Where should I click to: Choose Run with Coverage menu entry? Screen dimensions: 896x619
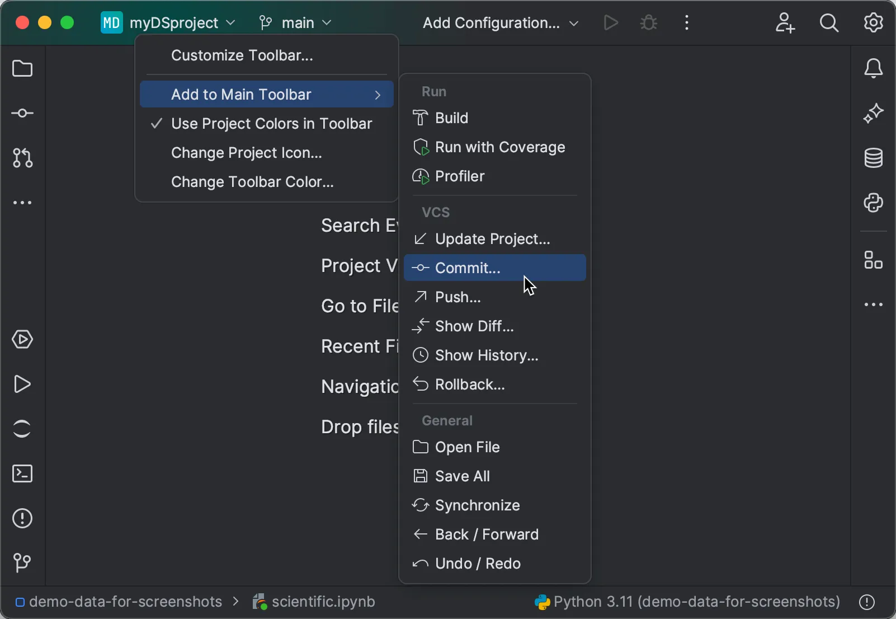pos(499,147)
